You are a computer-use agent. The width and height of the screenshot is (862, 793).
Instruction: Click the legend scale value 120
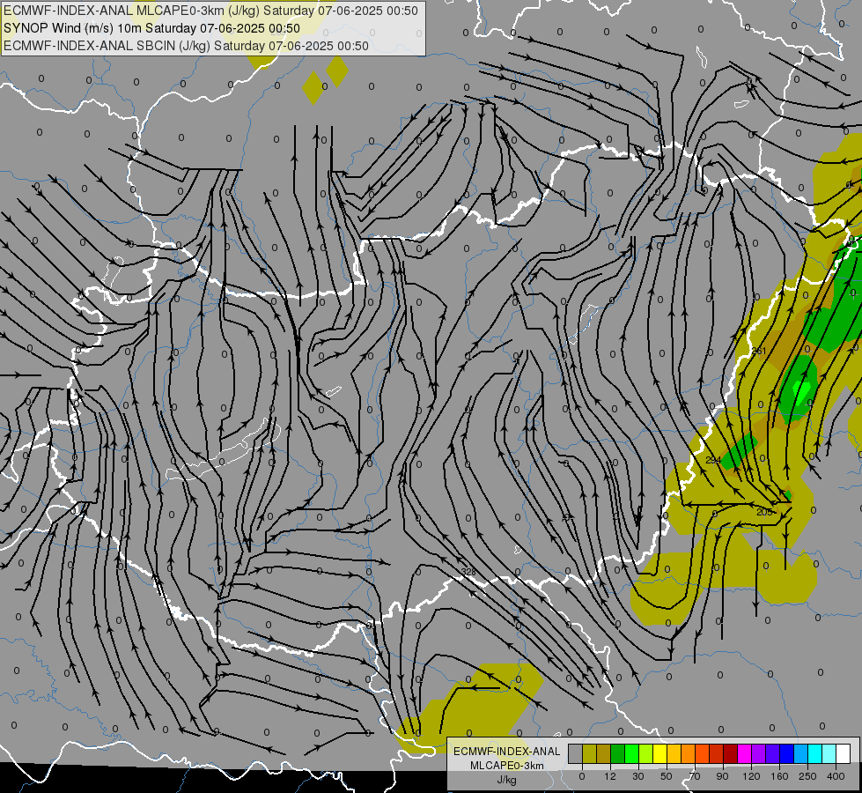point(751,776)
